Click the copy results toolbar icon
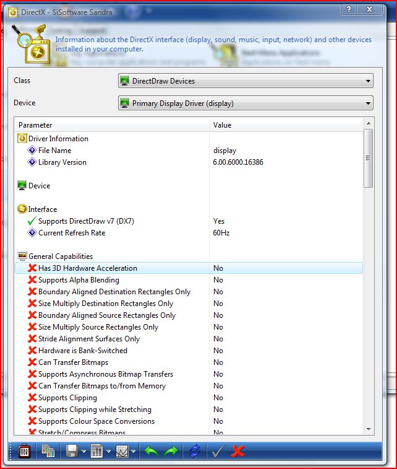The height and width of the screenshot is (469, 397). [x=48, y=451]
